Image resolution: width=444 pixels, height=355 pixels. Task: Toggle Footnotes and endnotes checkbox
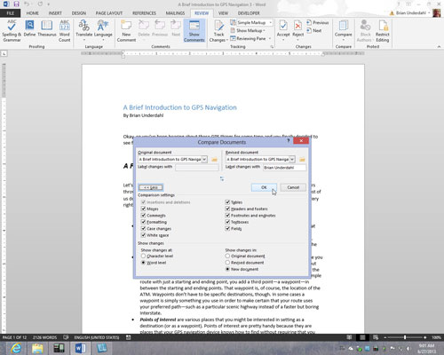point(227,215)
